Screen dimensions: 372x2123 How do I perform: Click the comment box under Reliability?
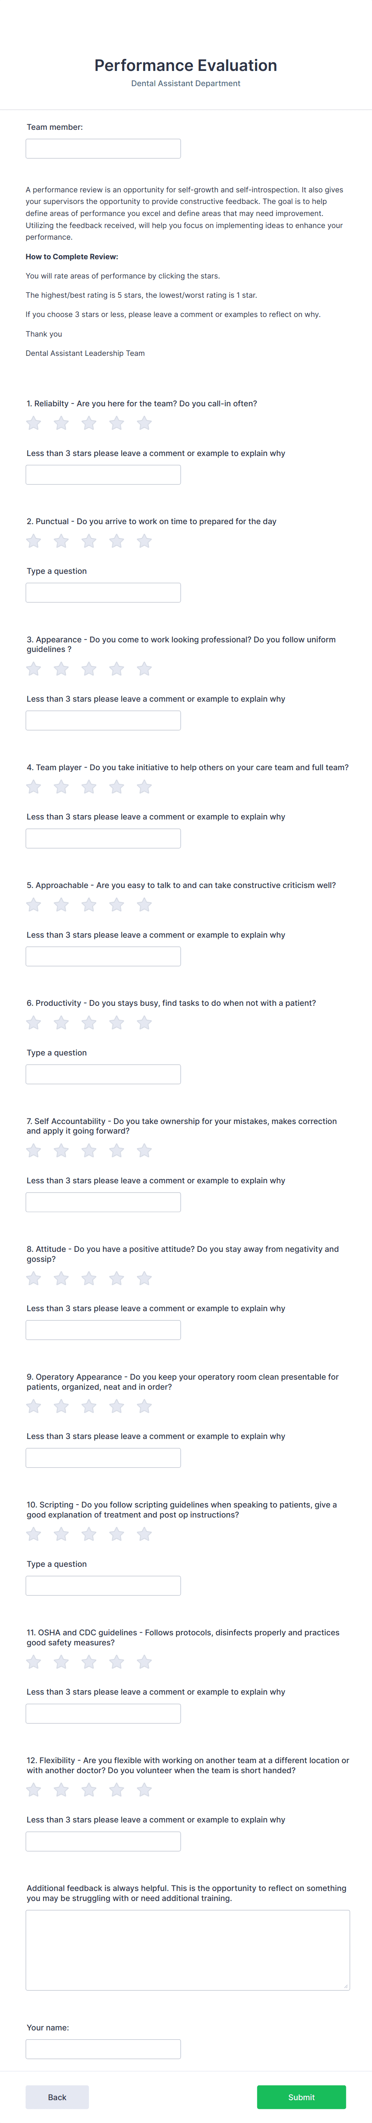pos(103,474)
